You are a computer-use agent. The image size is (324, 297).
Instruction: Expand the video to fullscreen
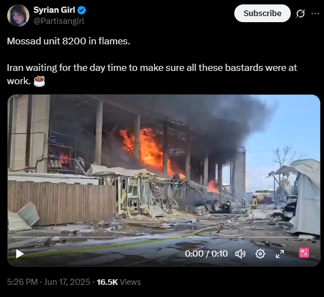click(280, 254)
